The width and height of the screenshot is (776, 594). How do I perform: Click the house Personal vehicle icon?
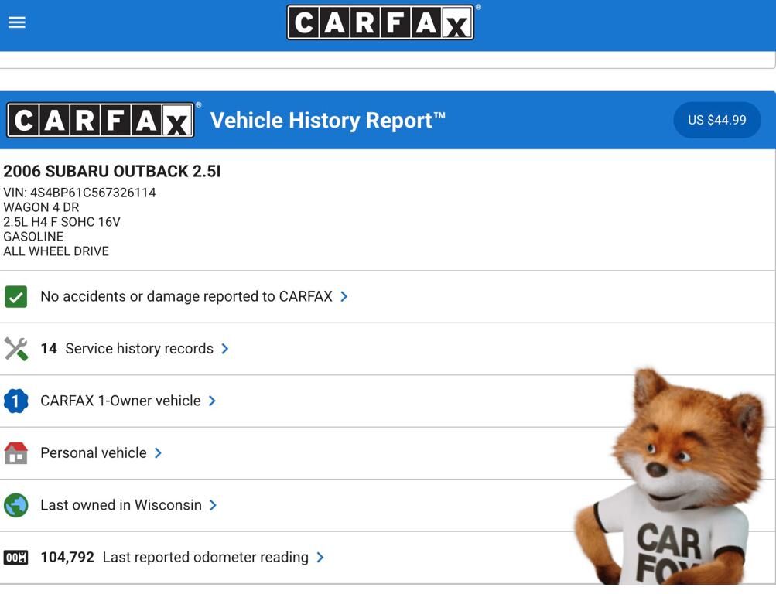click(15, 453)
